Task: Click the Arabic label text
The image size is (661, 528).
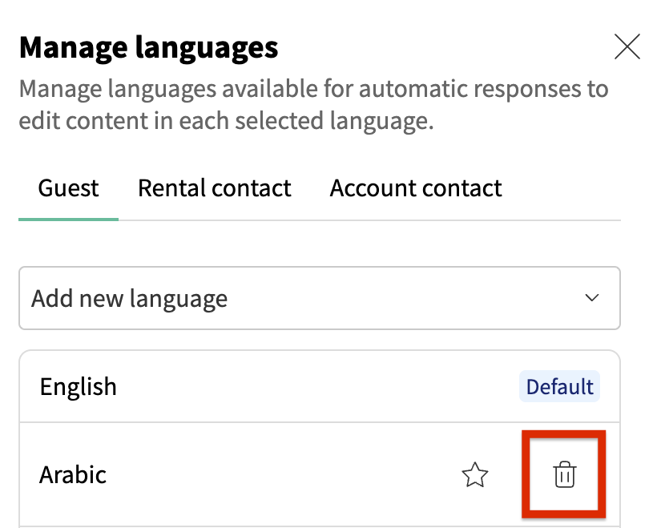Action: tap(73, 475)
